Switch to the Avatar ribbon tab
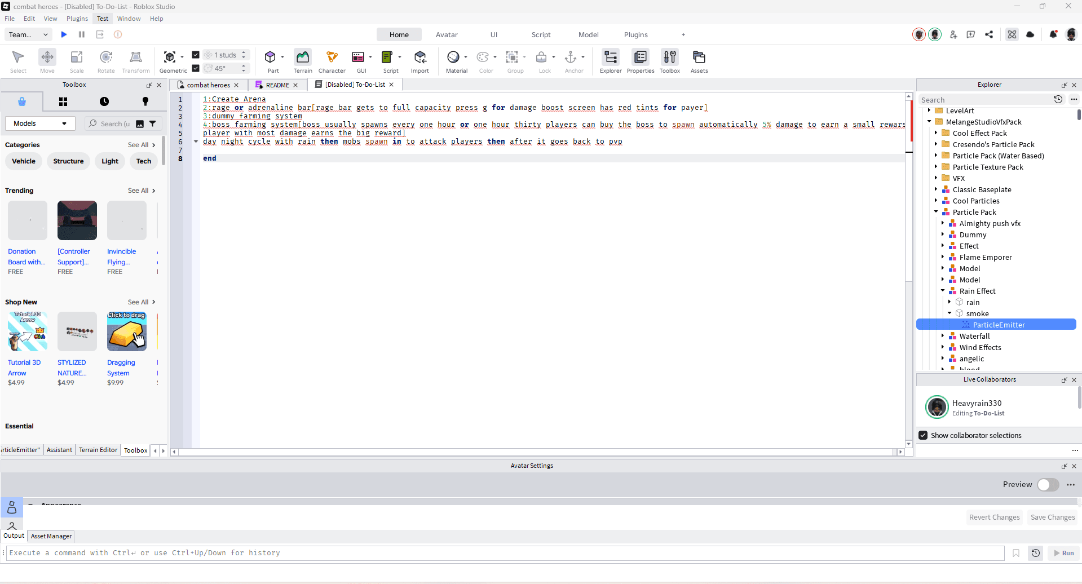 click(x=447, y=35)
